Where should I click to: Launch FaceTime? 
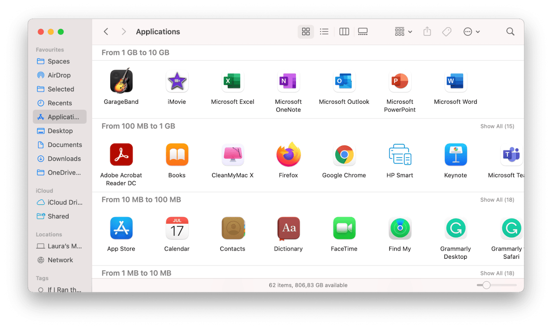click(344, 228)
